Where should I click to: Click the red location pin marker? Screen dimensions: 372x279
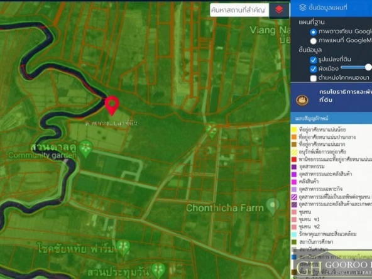[112, 106]
